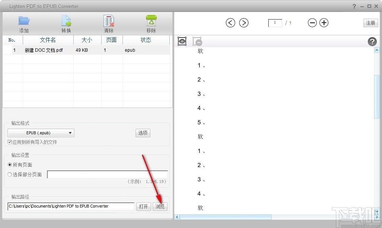Click the 大小 column header
Screen dimensions: 382x228
tap(87, 40)
